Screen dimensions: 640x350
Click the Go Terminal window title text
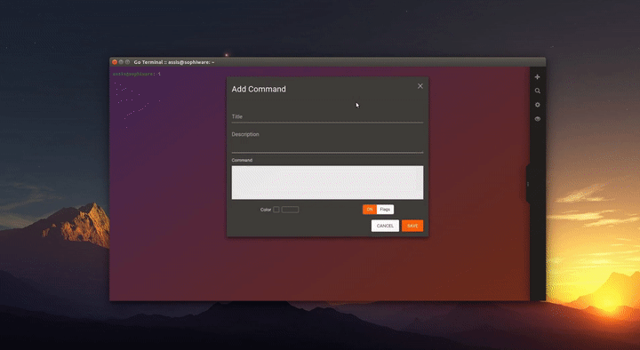(174, 62)
